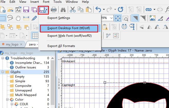Image resolution: width=169 pixels, height=108 pixels.
Task: Open the Font menu
Action: (46, 2)
